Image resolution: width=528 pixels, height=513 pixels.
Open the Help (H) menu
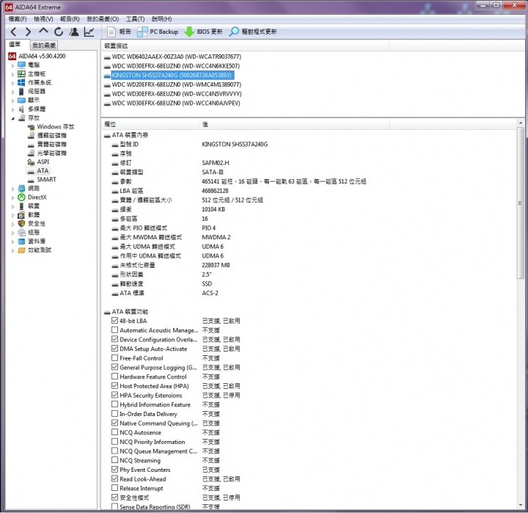click(161, 19)
